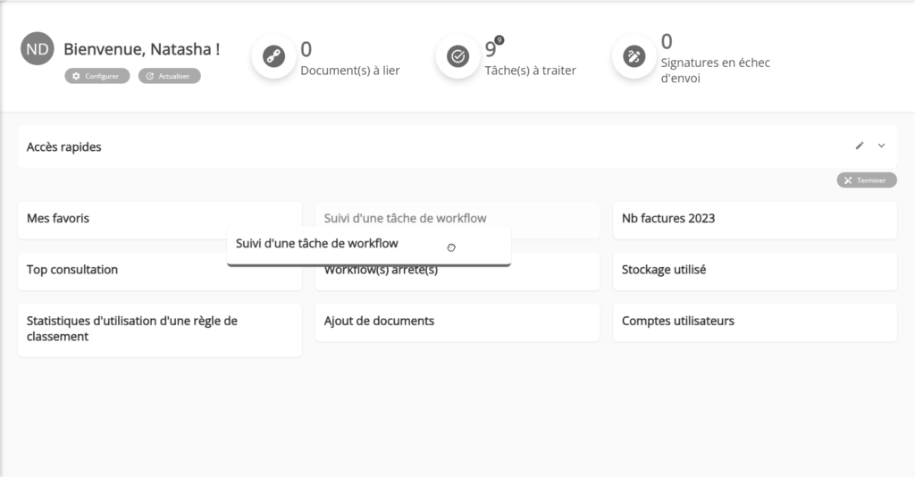Click the link icon for documents à lier
Screen dimensions: 915x477
tap(273, 56)
